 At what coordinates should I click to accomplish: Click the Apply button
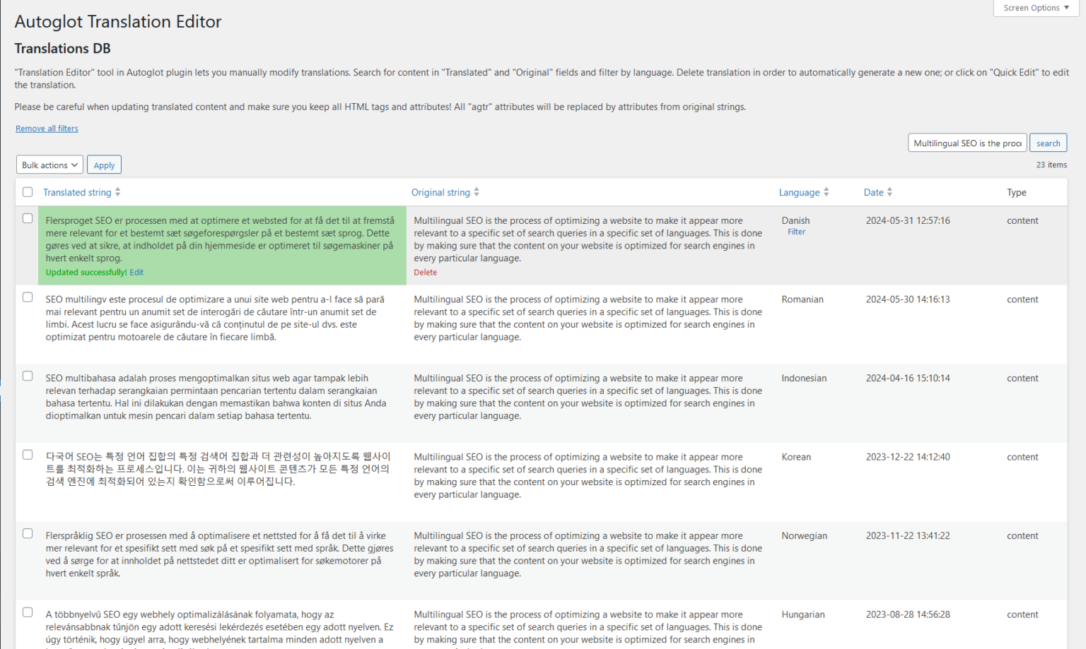[104, 164]
